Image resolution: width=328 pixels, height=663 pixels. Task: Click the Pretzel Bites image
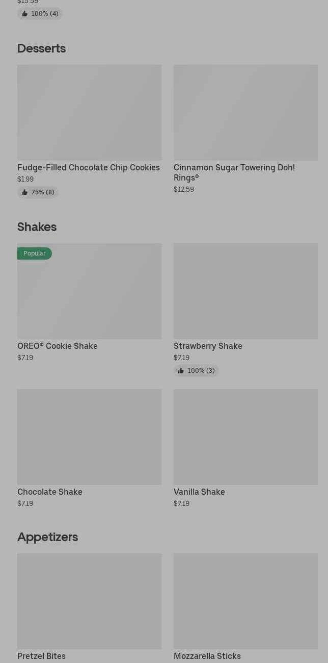pos(89,601)
